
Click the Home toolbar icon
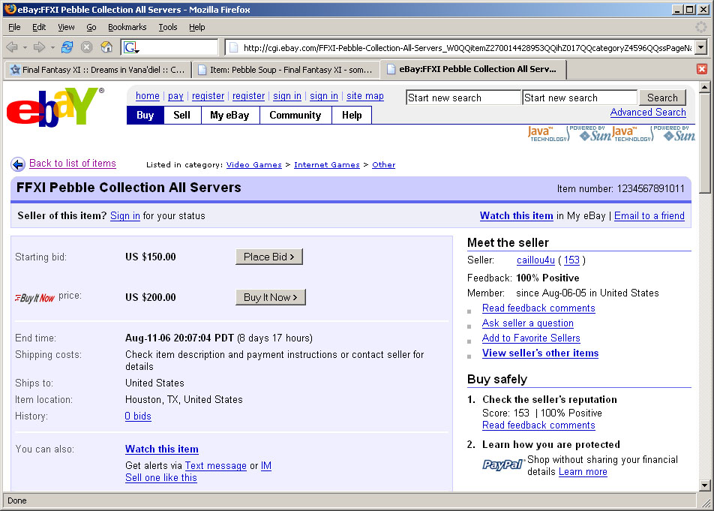[x=106, y=47]
